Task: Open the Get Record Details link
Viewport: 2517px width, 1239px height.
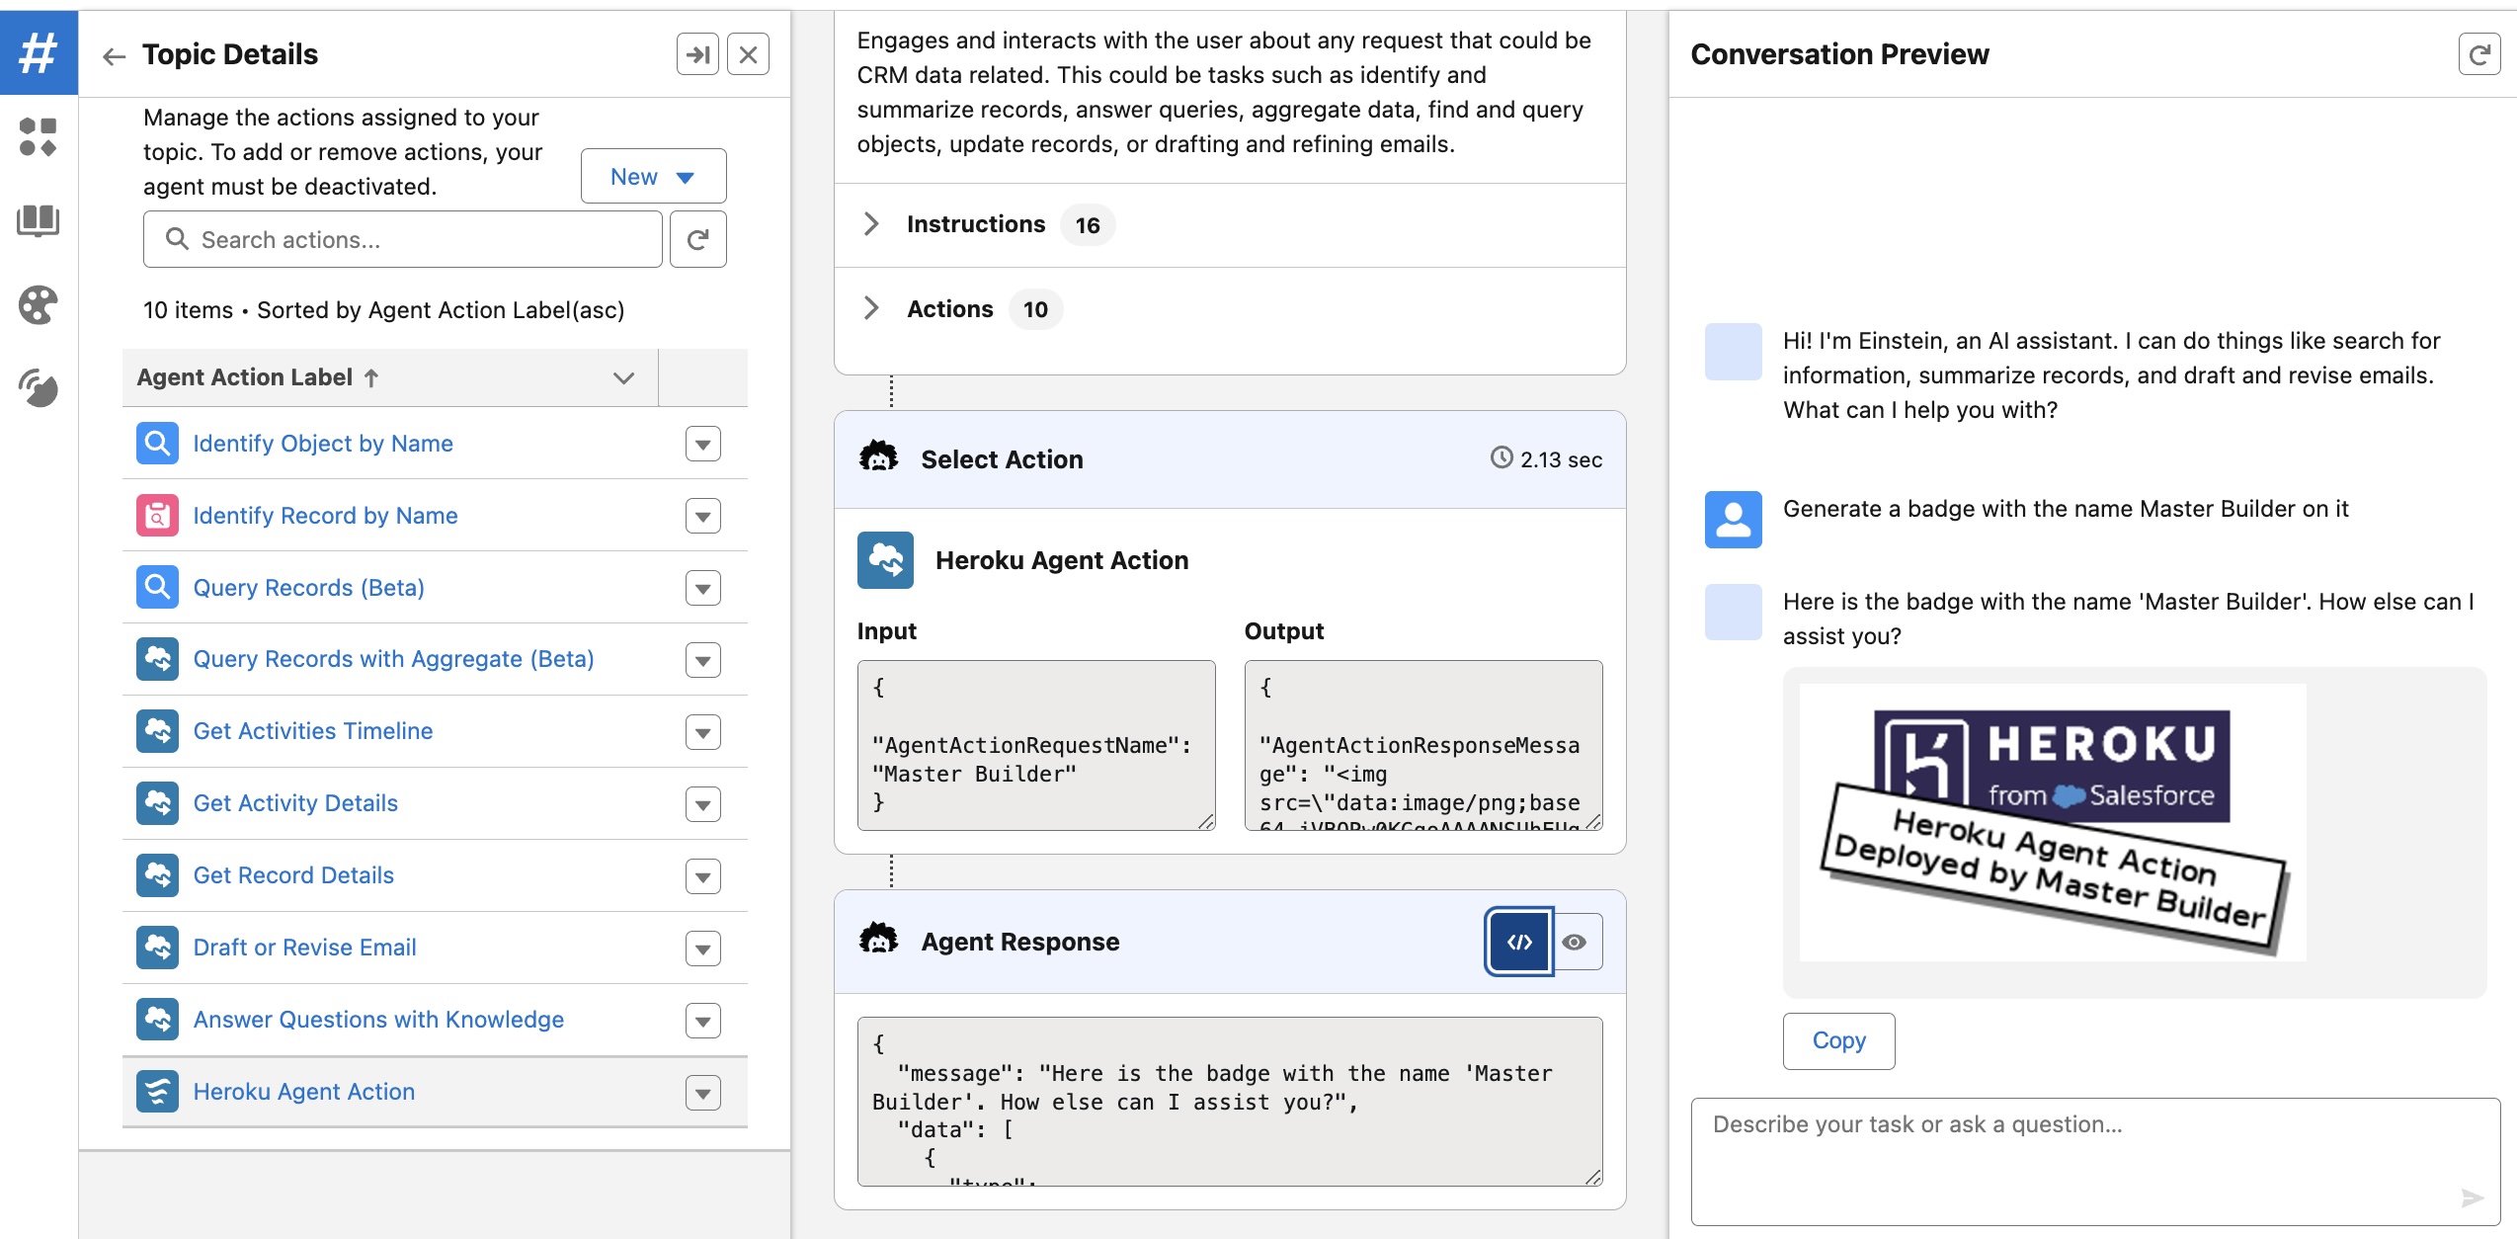Action: (293, 875)
